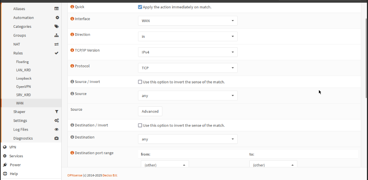Click the Log Files eye icon
Image resolution: width=368 pixels, height=180 pixels.
coord(57,129)
